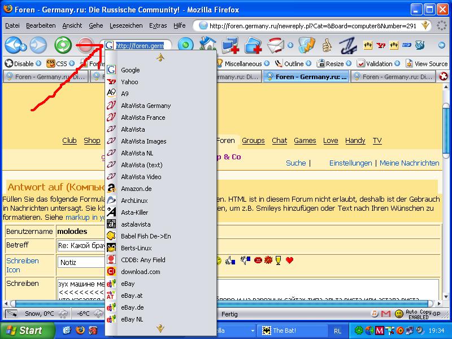The image size is (452, 339).
Task: Open the Groups link
Action: point(253,140)
